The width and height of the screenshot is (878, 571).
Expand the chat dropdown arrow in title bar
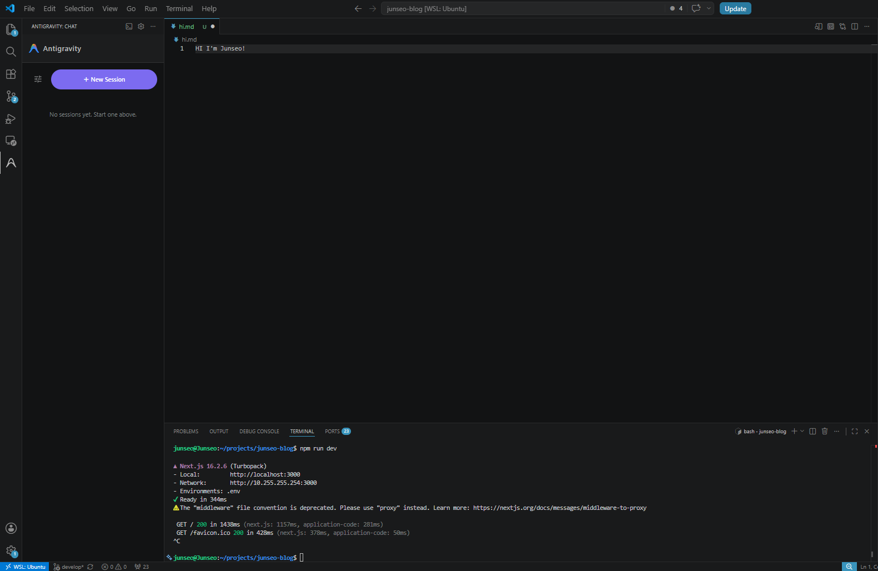pyautogui.click(x=709, y=8)
